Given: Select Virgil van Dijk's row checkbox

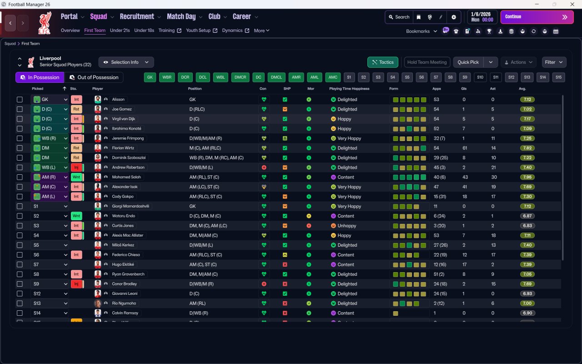Looking at the screenshot, I should [20, 119].
